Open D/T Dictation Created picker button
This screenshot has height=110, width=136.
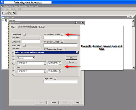point(62,34)
